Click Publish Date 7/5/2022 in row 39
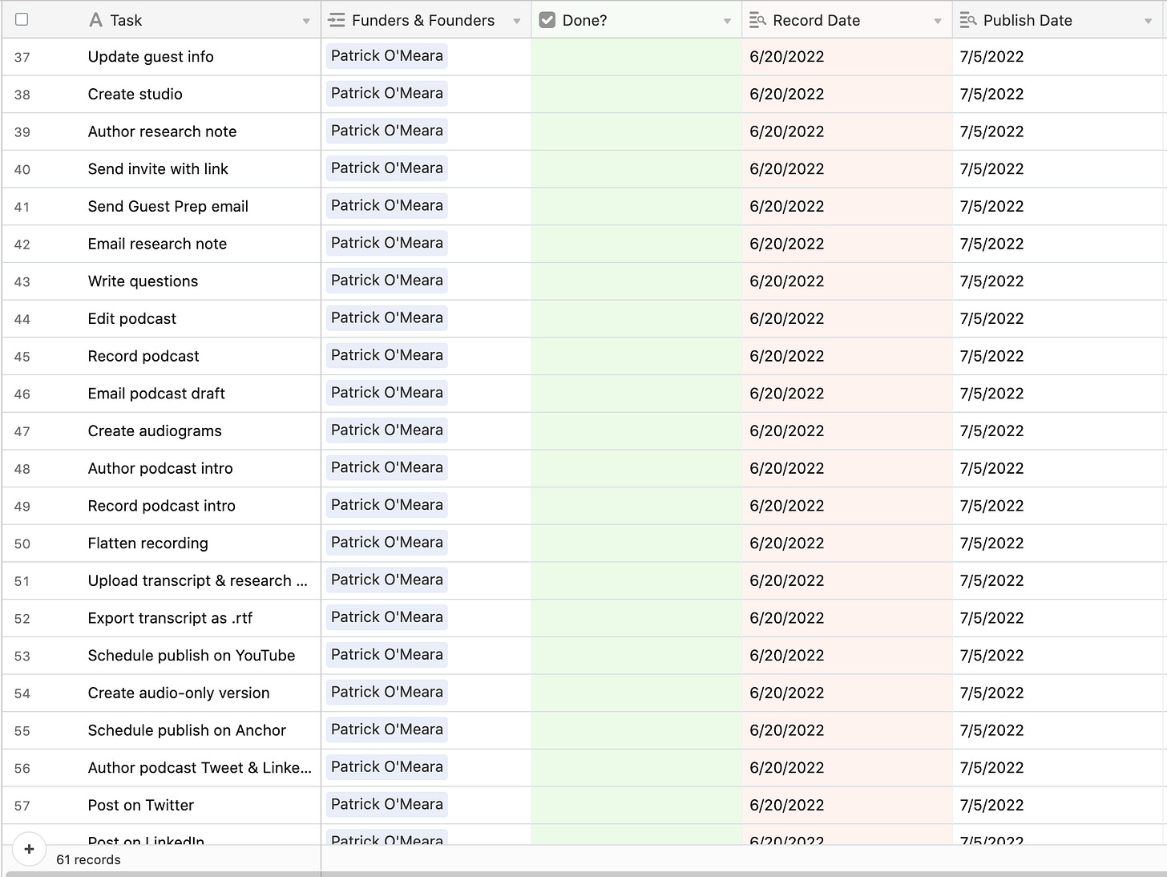 pos(991,131)
